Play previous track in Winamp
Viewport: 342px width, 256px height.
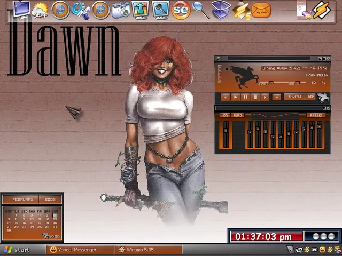click(x=226, y=97)
